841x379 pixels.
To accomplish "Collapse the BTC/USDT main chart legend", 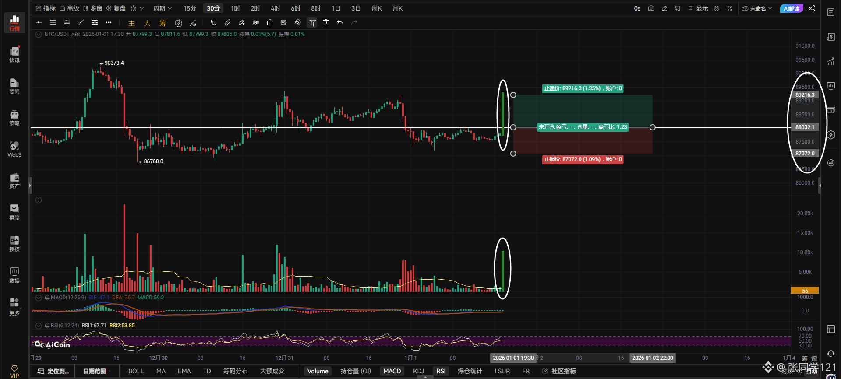I will [x=39, y=34].
